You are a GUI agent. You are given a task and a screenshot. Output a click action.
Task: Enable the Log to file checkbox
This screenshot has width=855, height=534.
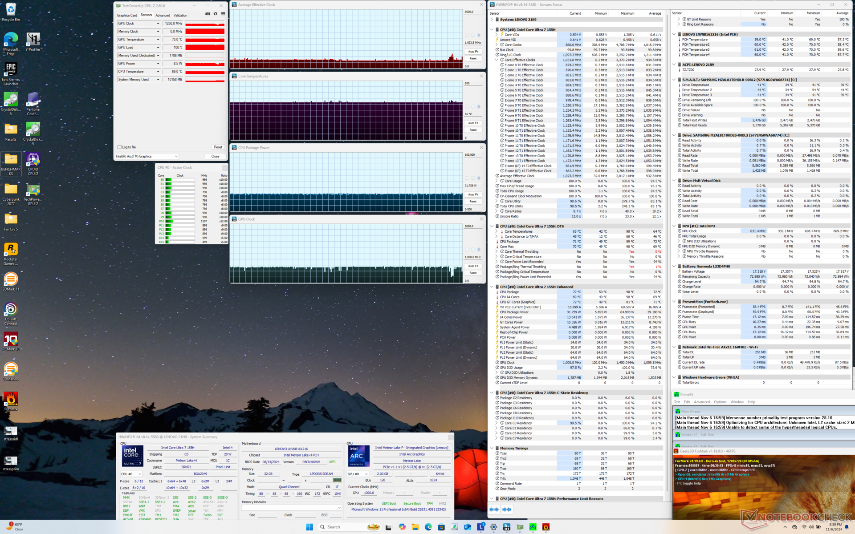119,147
